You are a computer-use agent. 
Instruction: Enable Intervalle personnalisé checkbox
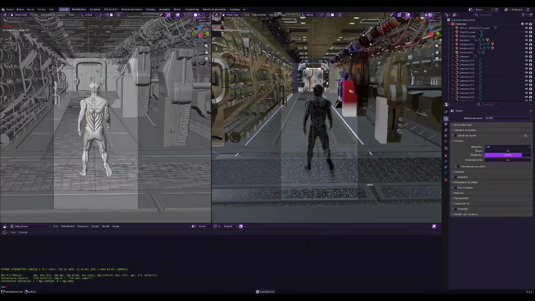[459, 167]
